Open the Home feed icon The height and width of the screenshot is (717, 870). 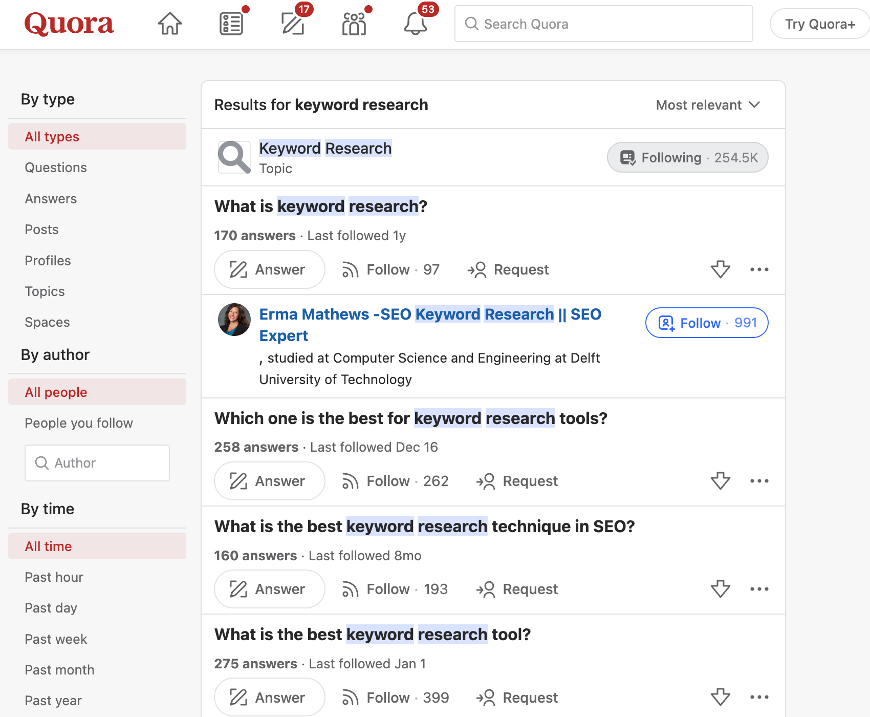170,24
